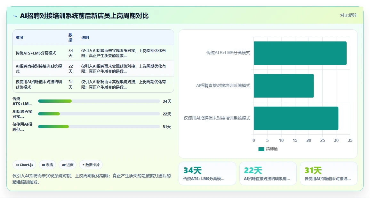Click progress label 传统 ATS+LM...

[22, 101]
